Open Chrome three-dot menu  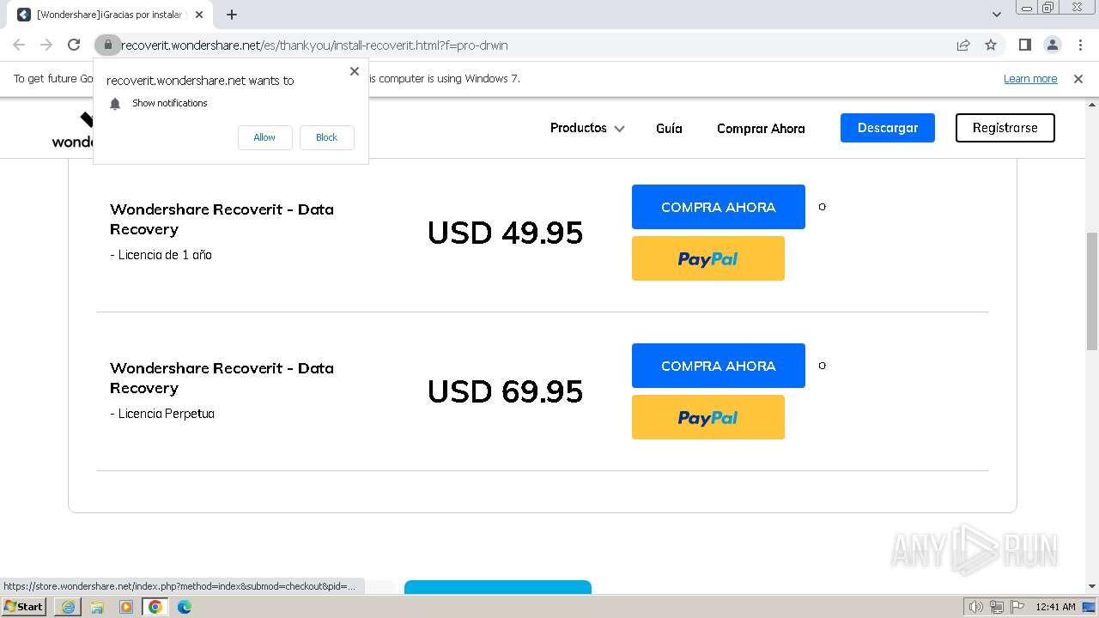click(x=1080, y=45)
